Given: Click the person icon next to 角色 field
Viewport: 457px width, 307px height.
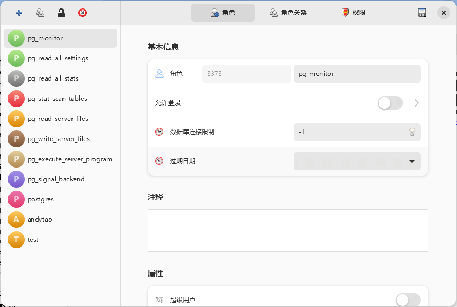Looking at the screenshot, I should pyautogui.click(x=159, y=74).
